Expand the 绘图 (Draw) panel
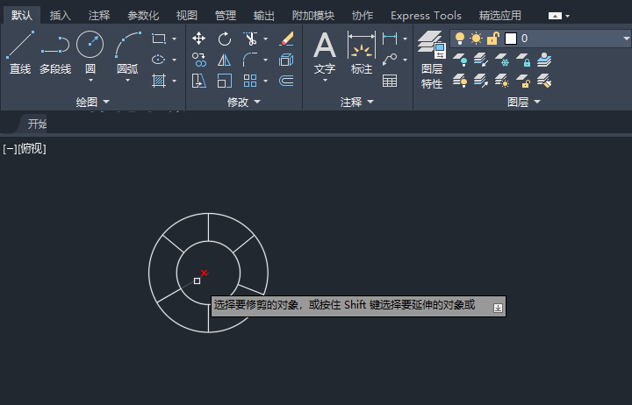 pos(92,103)
